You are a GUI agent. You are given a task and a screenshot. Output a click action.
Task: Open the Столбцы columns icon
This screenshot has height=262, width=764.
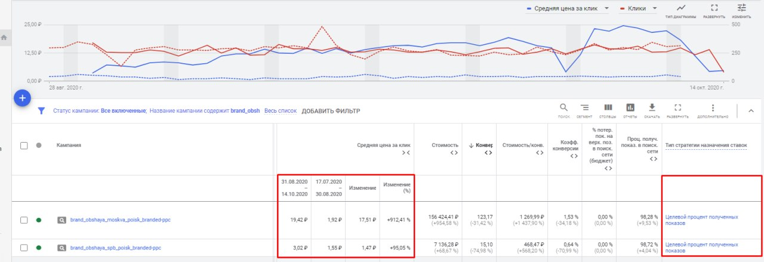(x=607, y=110)
